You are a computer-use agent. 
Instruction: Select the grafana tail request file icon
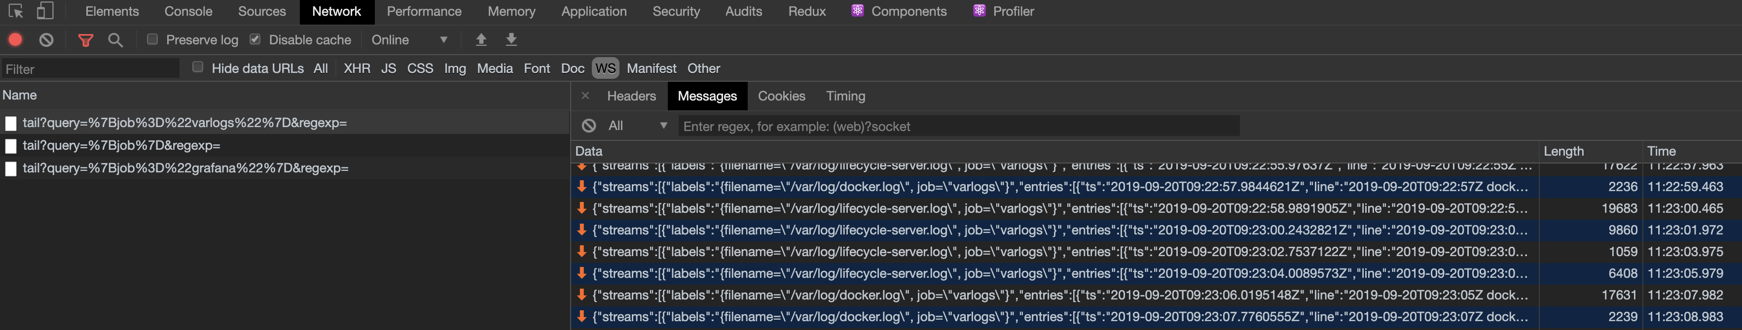point(11,168)
